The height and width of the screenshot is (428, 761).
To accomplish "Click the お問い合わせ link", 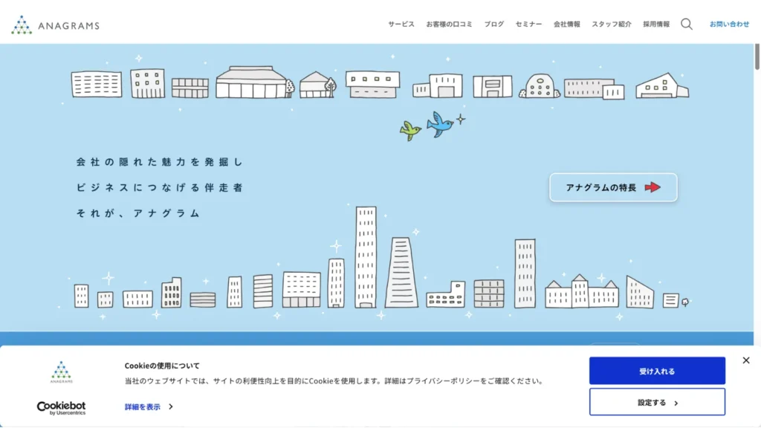I will pyautogui.click(x=729, y=25).
